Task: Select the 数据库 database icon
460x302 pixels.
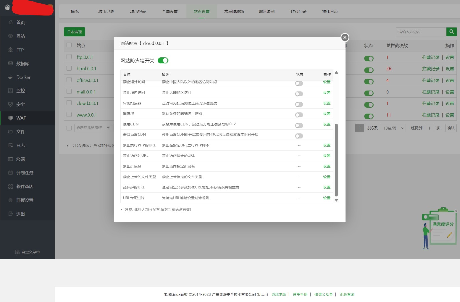Action: [11, 63]
